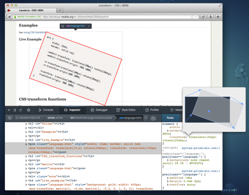Click the inspector search magnifier field
Image resolution: width=249 pixels, height=195 pixels.
(153, 118)
